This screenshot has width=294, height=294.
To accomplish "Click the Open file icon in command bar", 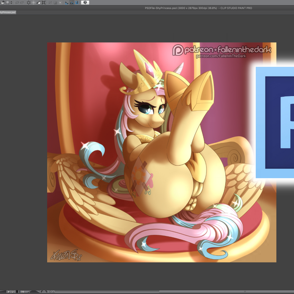I will click(2, 2).
